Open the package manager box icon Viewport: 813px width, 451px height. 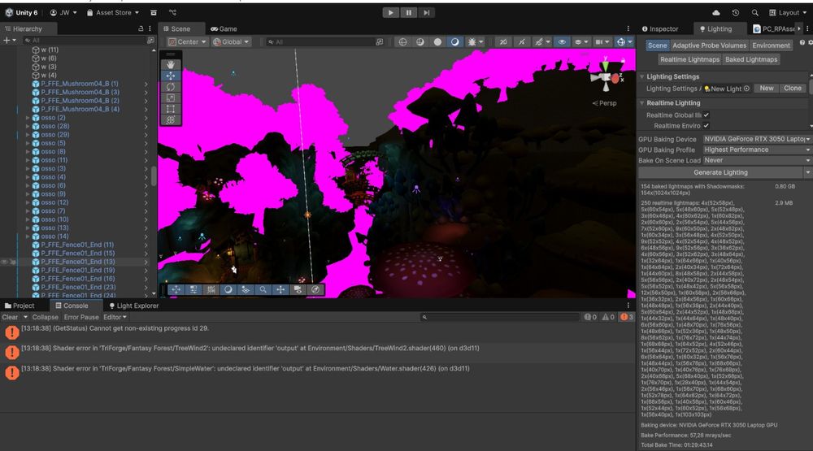(x=154, y=12)
